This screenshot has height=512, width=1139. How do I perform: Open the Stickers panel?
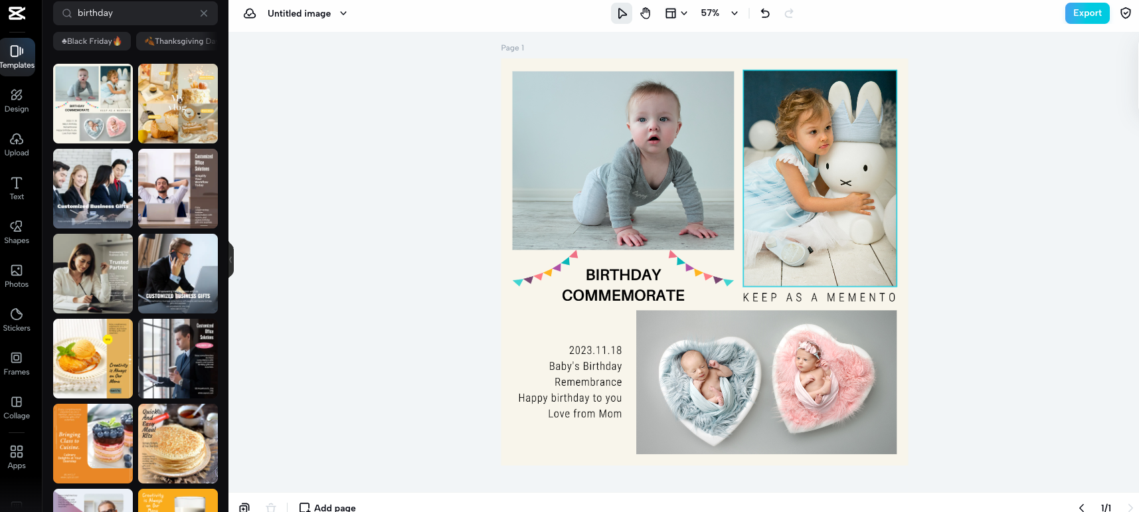point(17,319)
